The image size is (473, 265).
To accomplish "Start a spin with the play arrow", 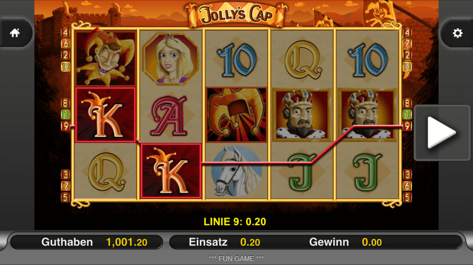I will pyautogui.click(x=442, y=132).
